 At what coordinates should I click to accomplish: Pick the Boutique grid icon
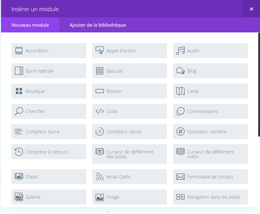19,91
